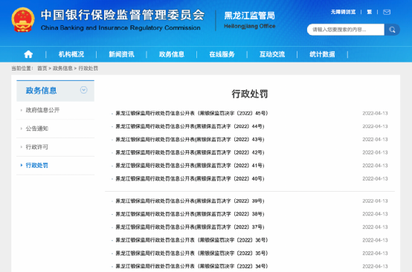Click the search magnifier button
The height and width of the screenshot is (272, 412).
[x=392, y=30]
